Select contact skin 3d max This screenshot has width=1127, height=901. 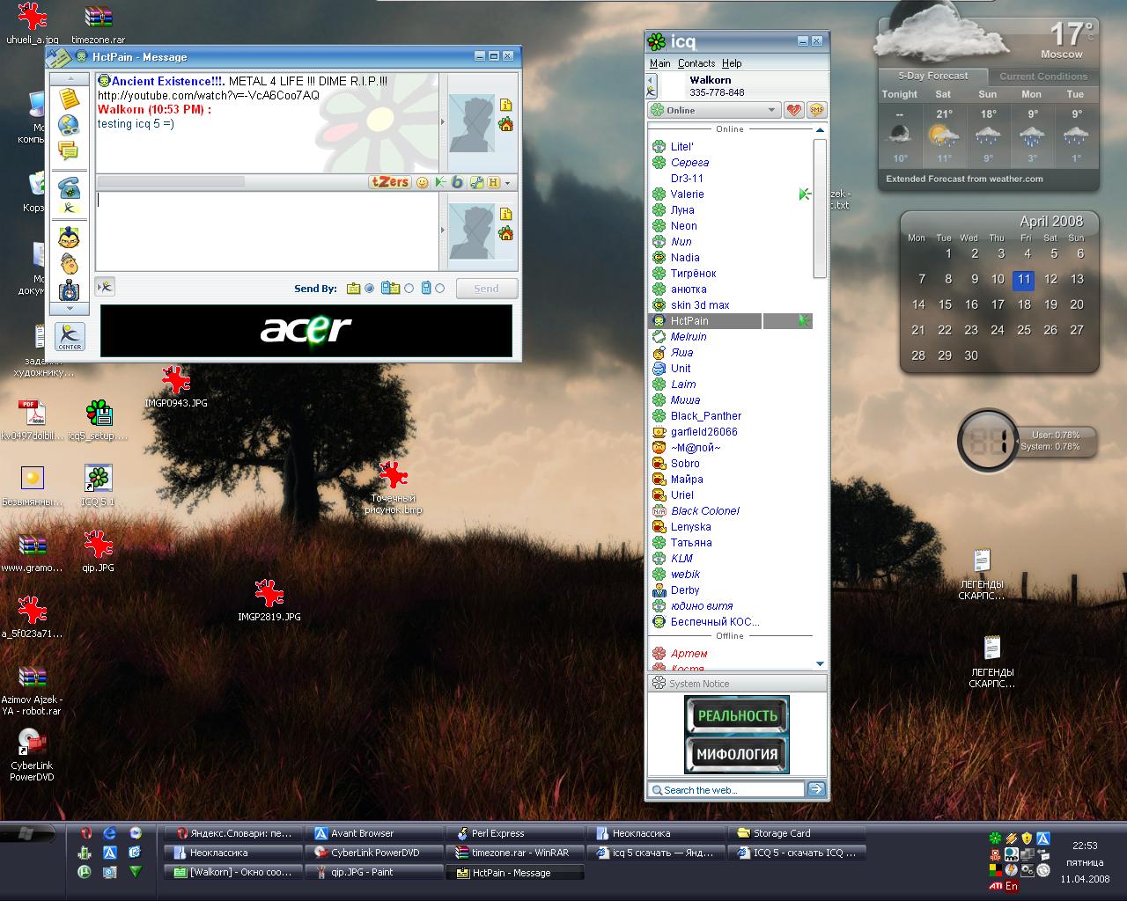(x=700, y=305)
